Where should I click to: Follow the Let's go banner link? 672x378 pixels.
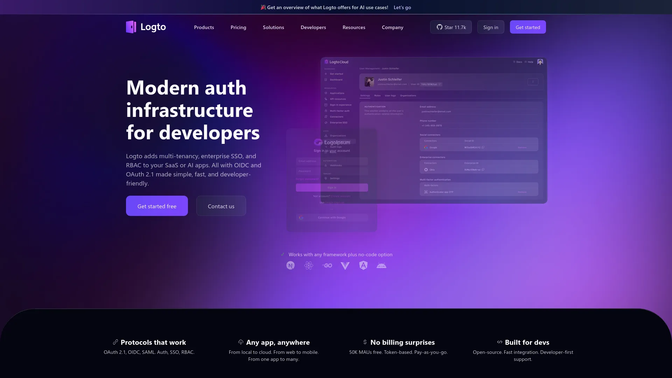tap(402, 7)
